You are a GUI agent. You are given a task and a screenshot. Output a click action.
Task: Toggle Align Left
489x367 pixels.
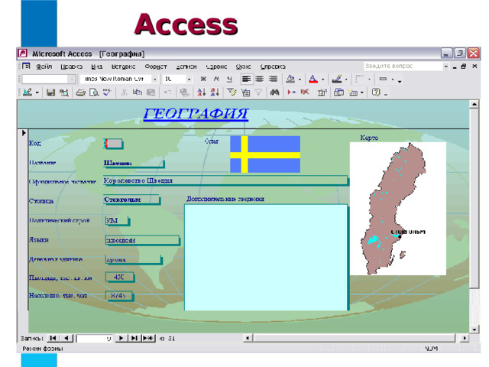(x=246, y=79)
